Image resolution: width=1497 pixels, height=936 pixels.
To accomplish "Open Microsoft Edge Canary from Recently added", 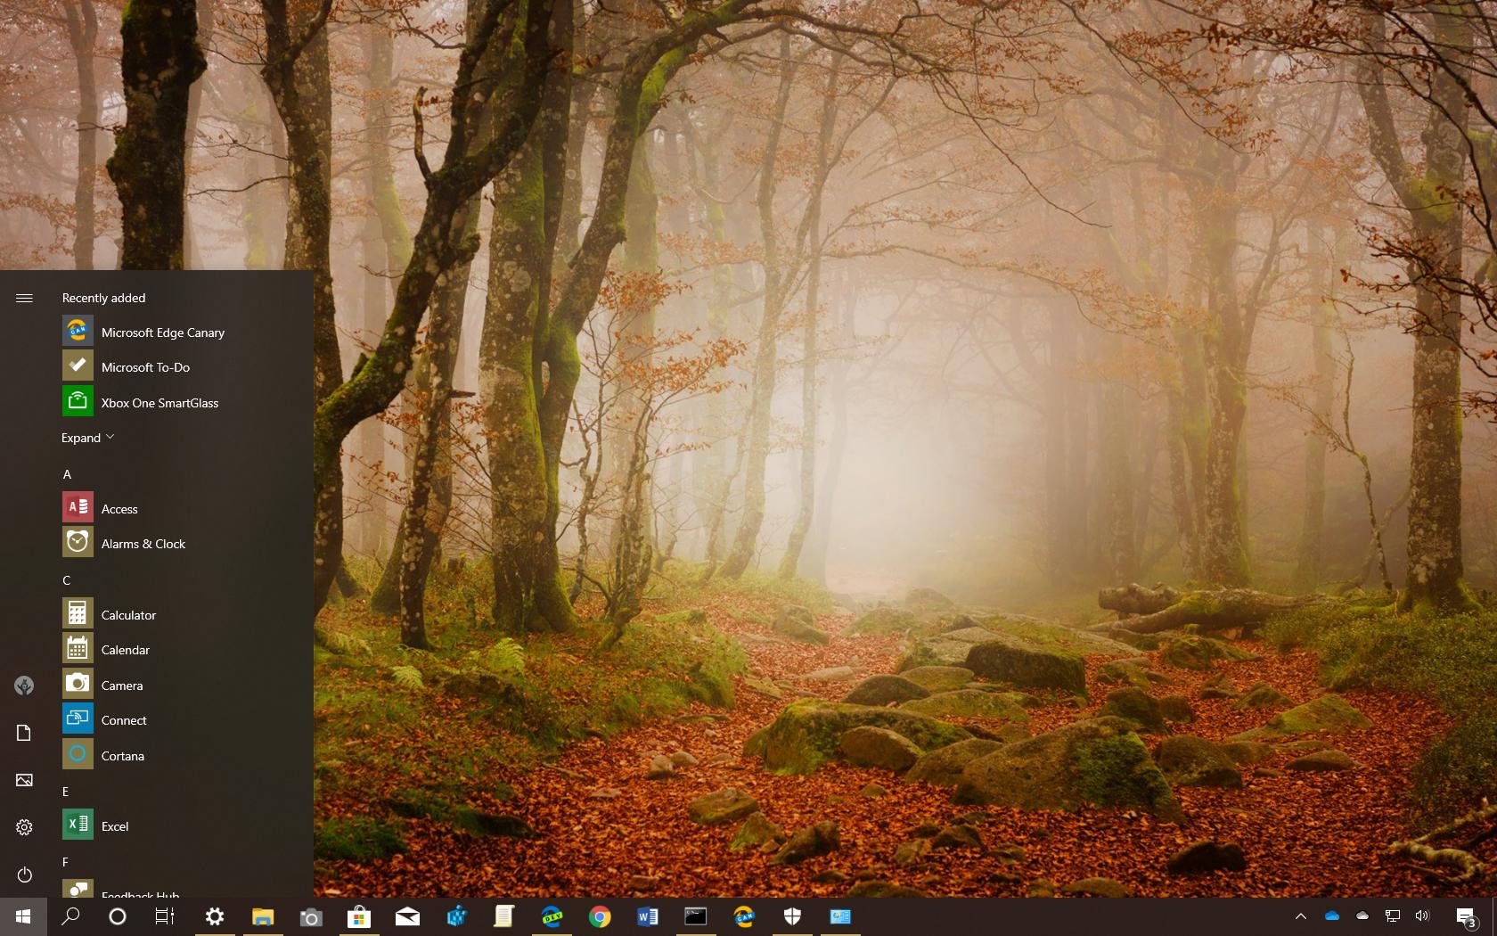I will pos(162,332).
